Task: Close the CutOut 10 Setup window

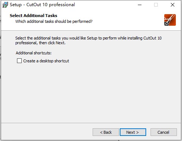Action: tap(173, 5)
